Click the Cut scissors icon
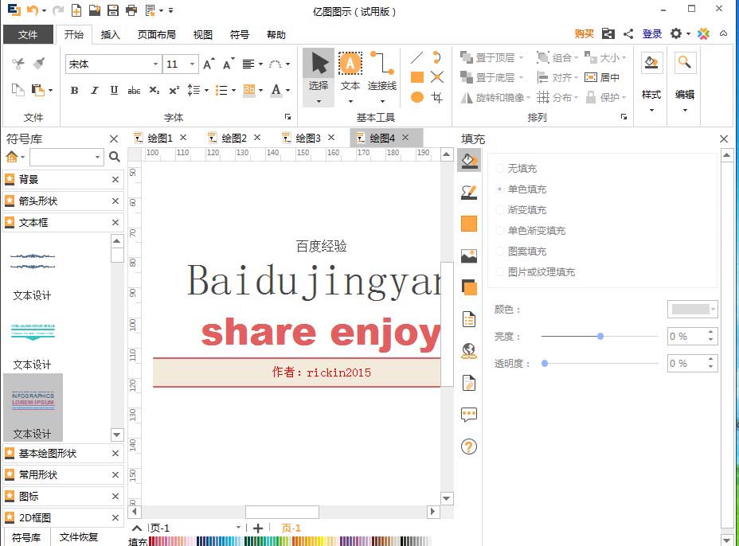Image resolution: width=739 pixels, height=546 pixels. click(x=18, y=64)
